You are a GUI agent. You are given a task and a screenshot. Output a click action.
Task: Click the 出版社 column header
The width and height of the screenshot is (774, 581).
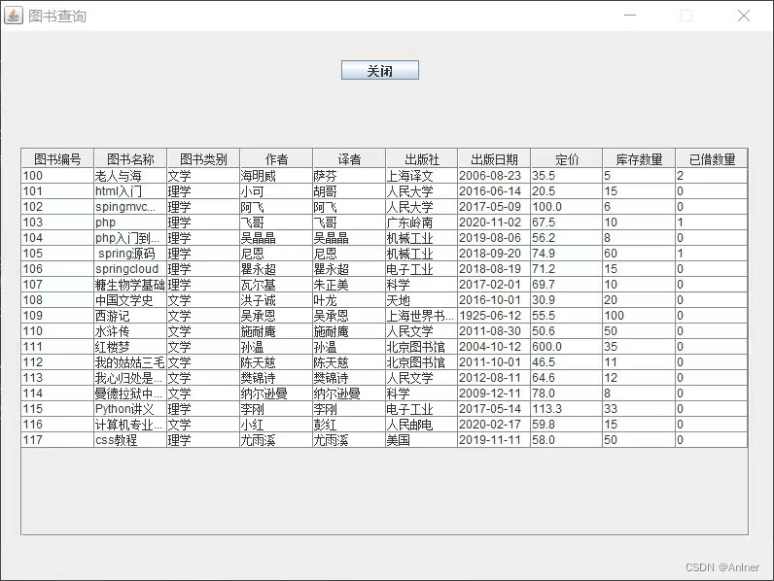[422, 159]
